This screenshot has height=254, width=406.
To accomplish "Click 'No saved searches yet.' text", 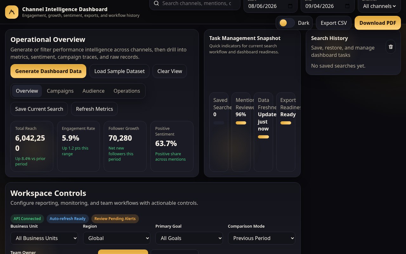I will click(338, 66).
